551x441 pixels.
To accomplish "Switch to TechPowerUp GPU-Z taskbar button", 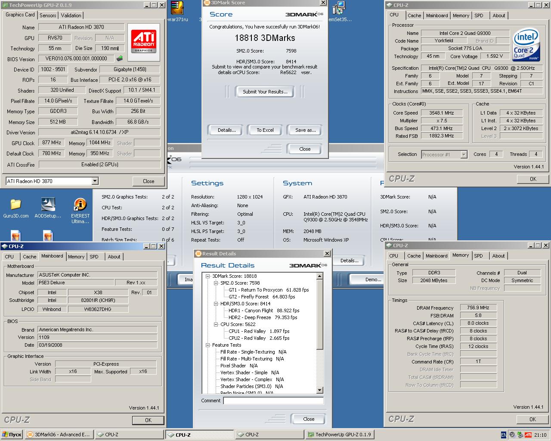I will pyautogui.click(x=340, y=435).
